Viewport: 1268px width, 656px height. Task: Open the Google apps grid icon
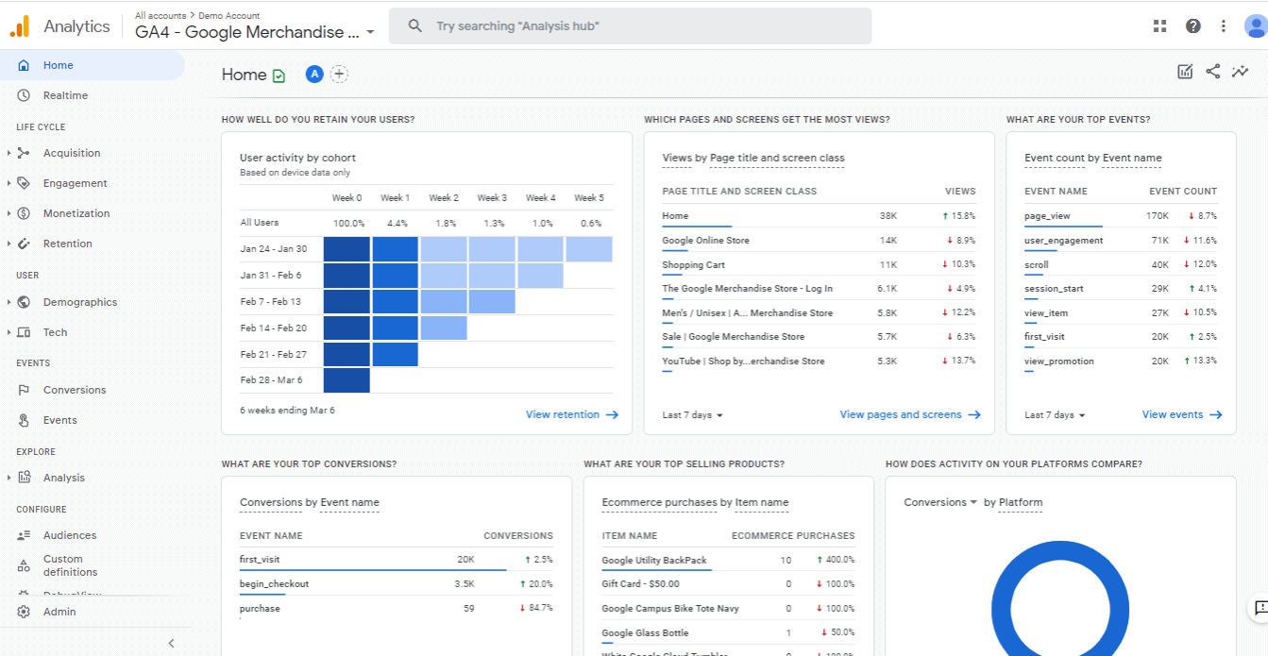pyautogui.click(x=1160, y=26)
